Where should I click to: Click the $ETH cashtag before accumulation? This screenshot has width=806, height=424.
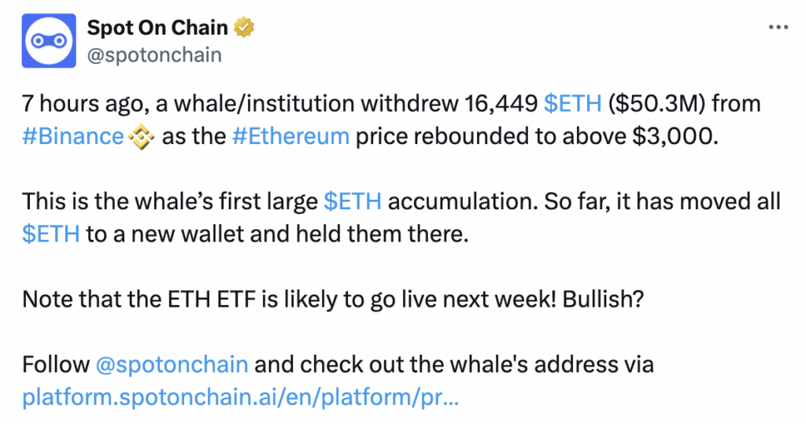click(x=353, y=201)
